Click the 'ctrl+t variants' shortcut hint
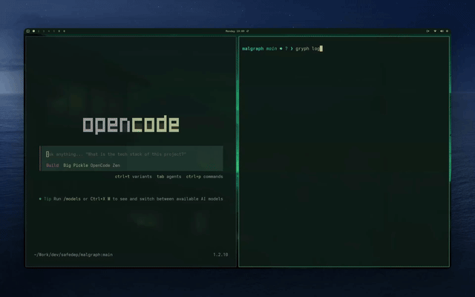 click(134, 177)
